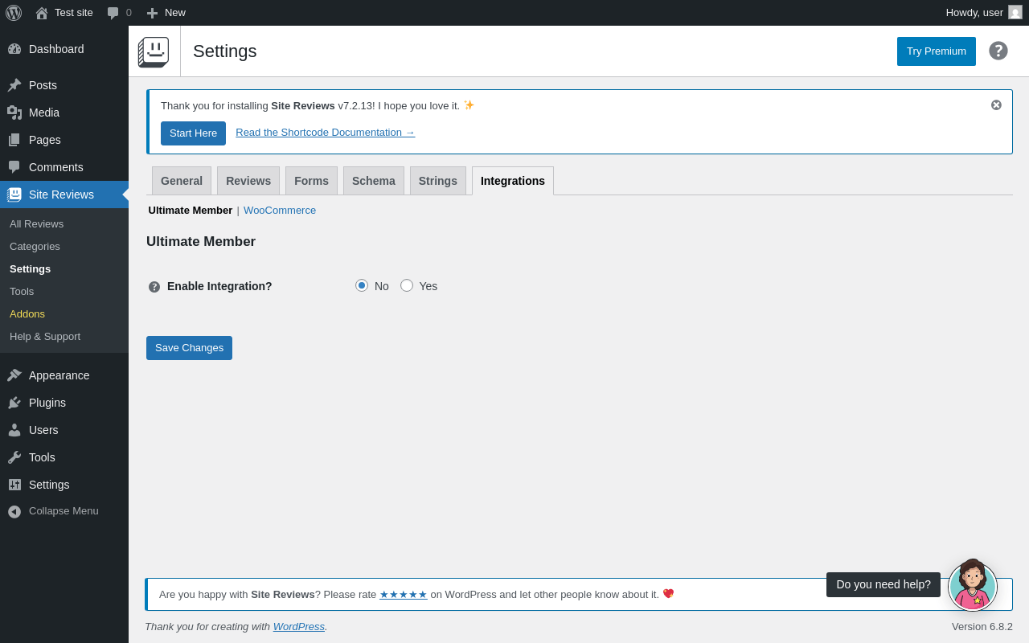The width and height of the screenshot is (1029, 643).
Task: Open the WordPress logo menu
Action: pyautogui.click(x=14, y=13)
